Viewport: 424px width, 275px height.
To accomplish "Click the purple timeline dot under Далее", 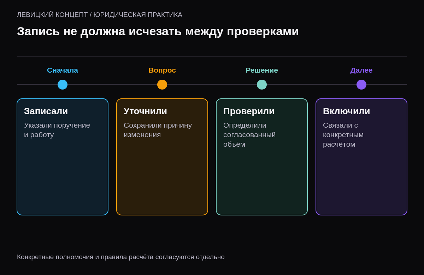I will point(361,85).
